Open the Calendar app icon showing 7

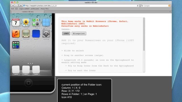coord(16,22)
